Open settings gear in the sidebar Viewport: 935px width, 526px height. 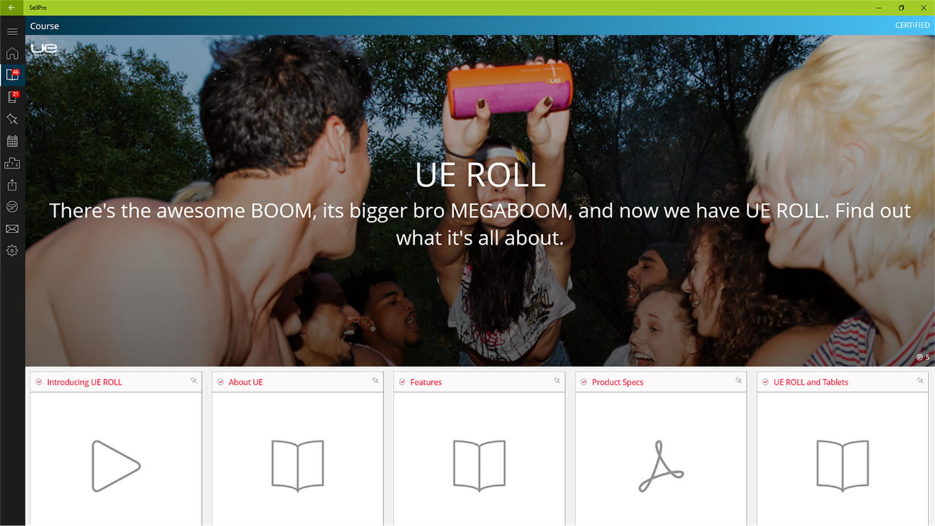(12, 250)
